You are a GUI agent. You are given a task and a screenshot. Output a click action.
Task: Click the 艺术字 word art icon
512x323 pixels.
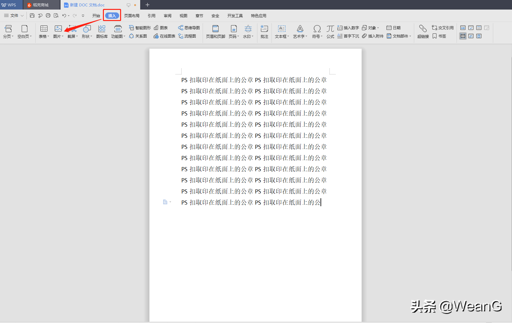(x=300, y=29)
